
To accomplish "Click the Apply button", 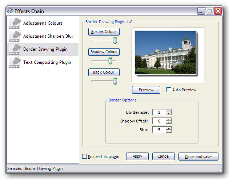I will click(x=137, y=157).
